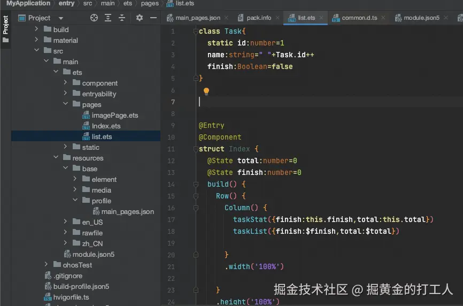Select list.ets in project tree
The image size is (463, 306).
click(x=102, y=137)
